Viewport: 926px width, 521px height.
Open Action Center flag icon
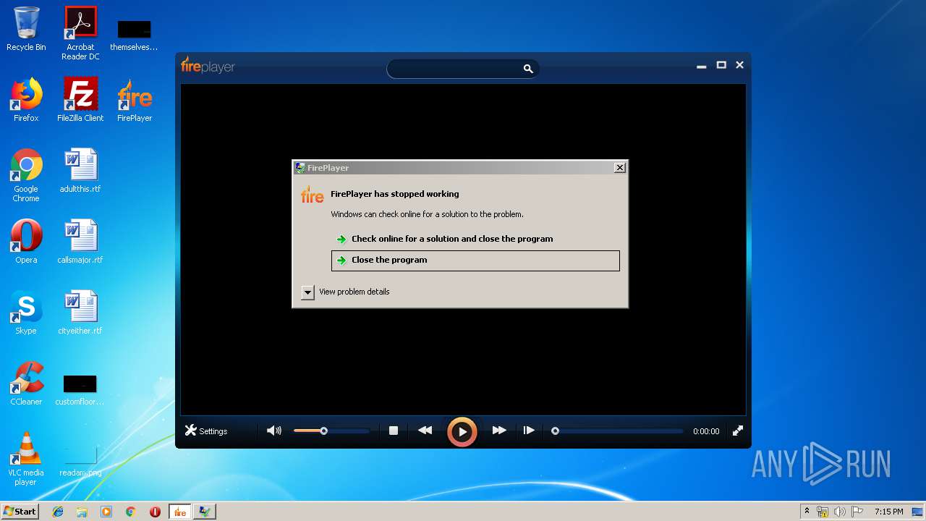[857, 512]
